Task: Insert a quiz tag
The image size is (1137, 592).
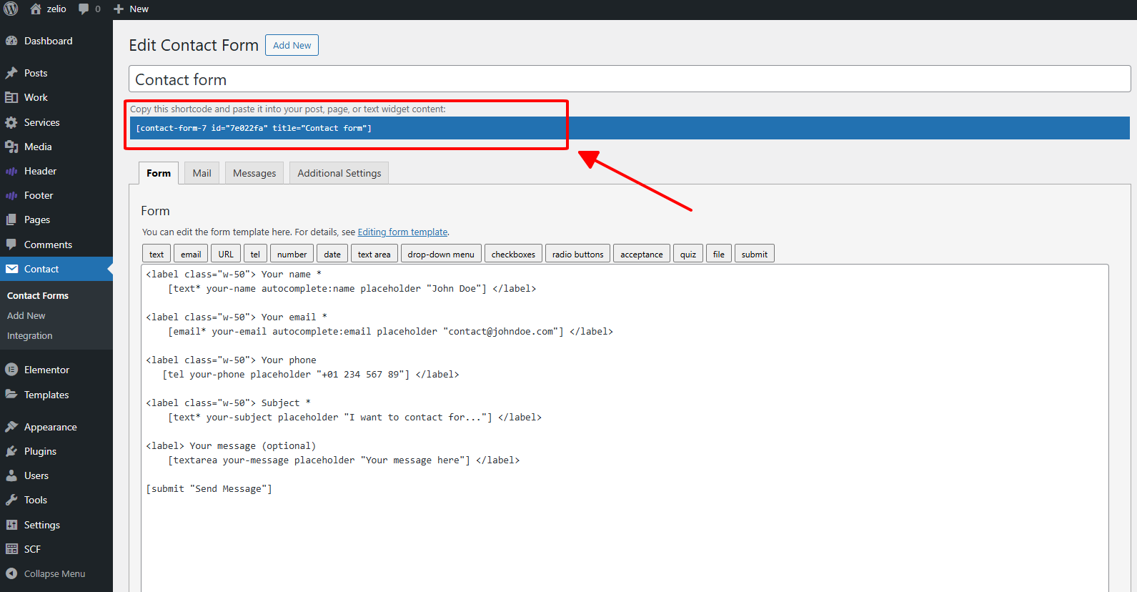Action: click(x=688, y=254)
